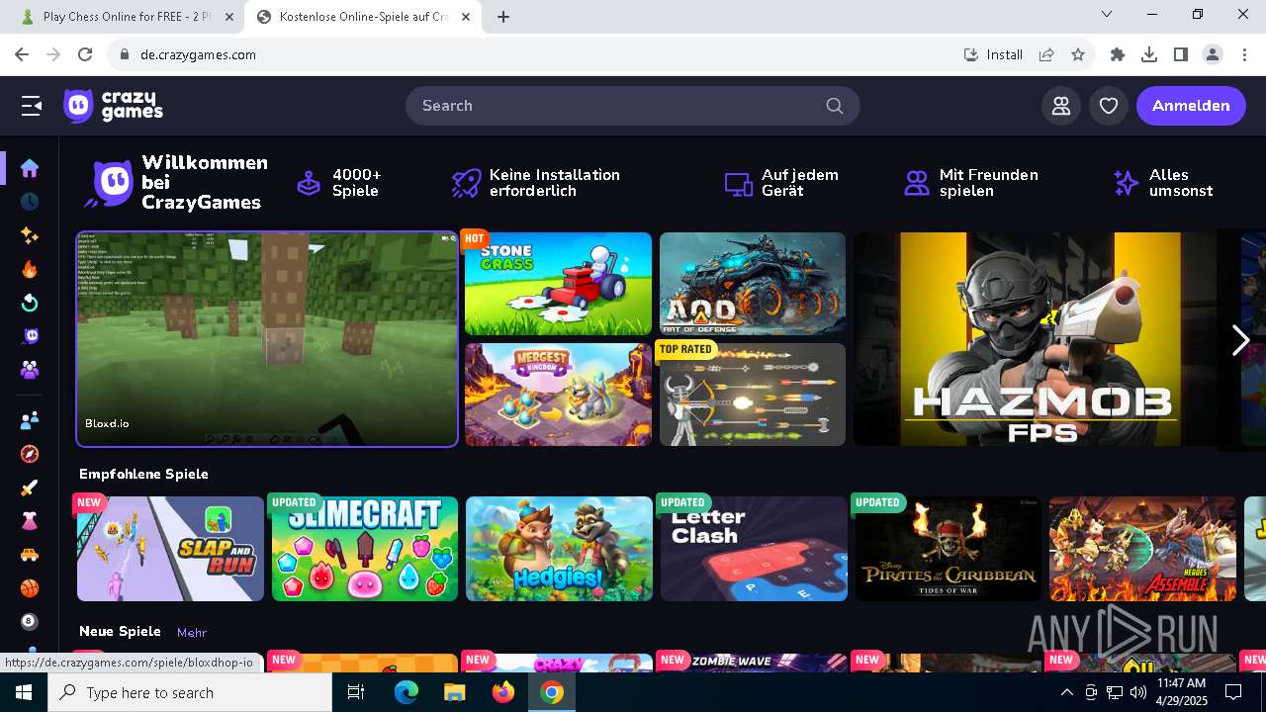Image resolution: width=1266 pixels, height=712 pixels.
Task: Click the Anmelden button
Action: 1191,106
